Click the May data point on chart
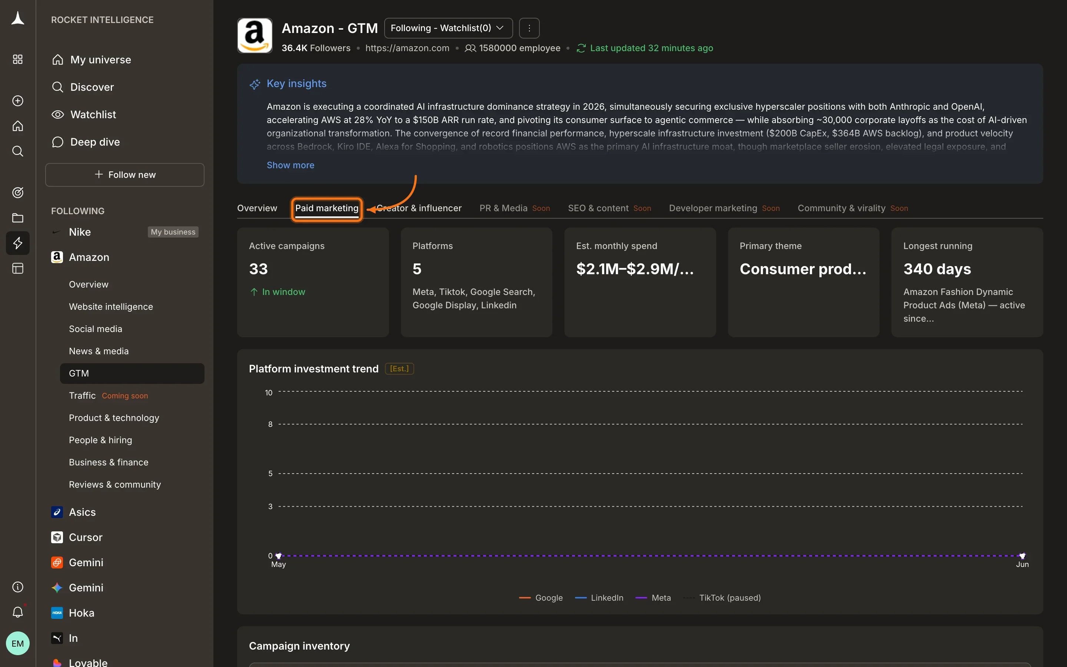This screenshot has height=667, width=1067. pos(278,556)
